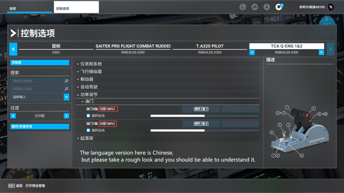Open the 选择输入 dropdown

(66, 97)
